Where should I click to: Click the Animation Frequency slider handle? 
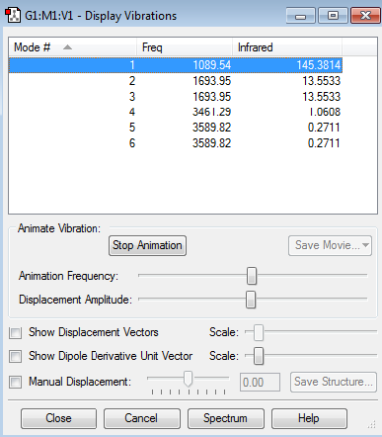click(x=252, y=276)
